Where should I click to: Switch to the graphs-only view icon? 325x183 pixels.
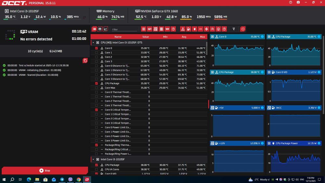point(106,29)
